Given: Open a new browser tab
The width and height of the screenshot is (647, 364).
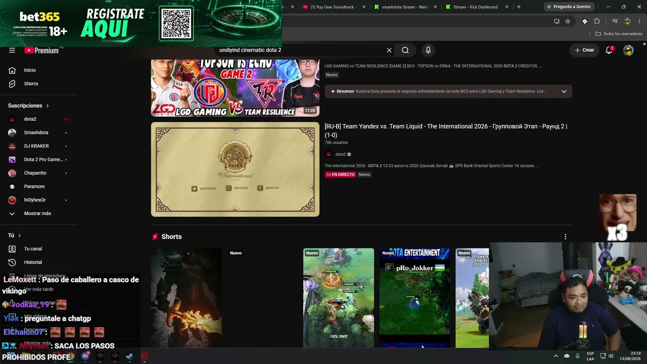Looking at the screenshot, I should 519,7.
